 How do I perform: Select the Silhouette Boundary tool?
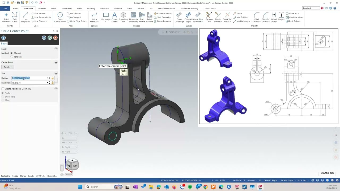[133, 17]
